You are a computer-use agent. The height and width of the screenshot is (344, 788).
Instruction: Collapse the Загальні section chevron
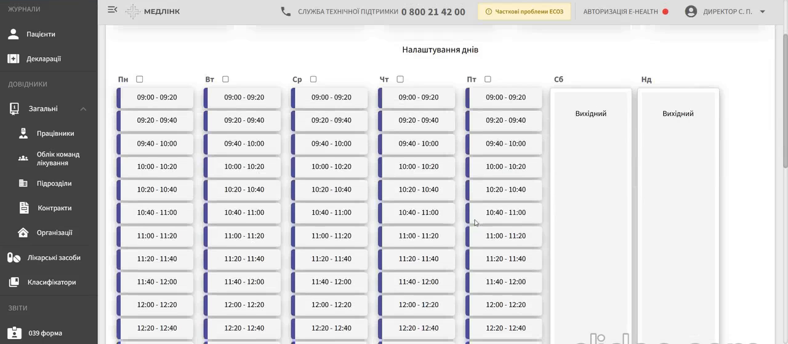83,109
